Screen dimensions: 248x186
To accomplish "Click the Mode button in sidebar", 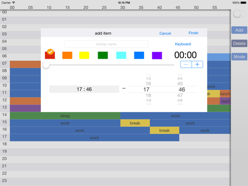I will 239,57.
